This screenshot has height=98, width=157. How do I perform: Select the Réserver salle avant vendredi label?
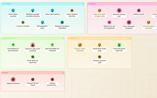33,50
